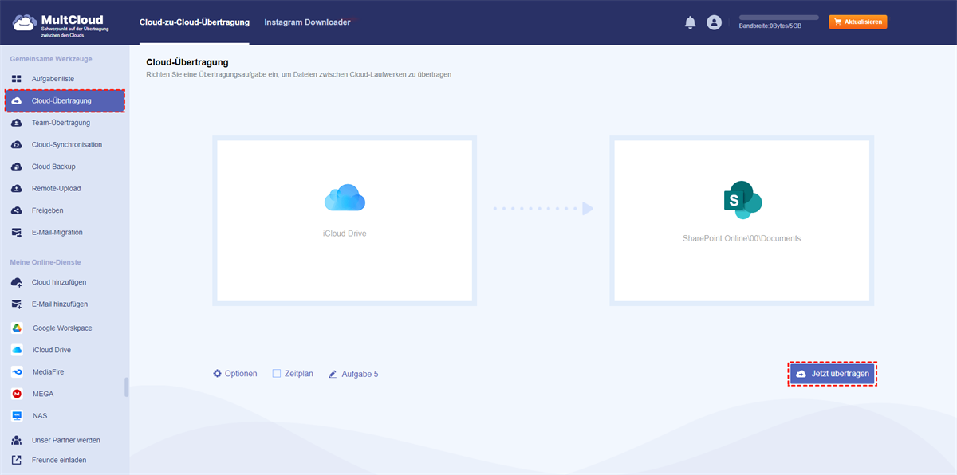Click the E-Mail hinzufügen icon
The width and height of the screenshot is (957, 475).
point(17,304)
